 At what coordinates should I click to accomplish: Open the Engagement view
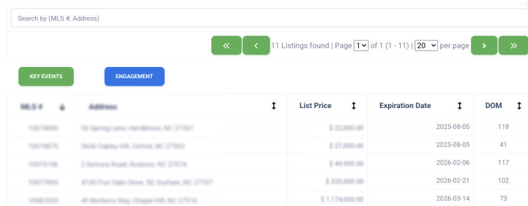134,77
